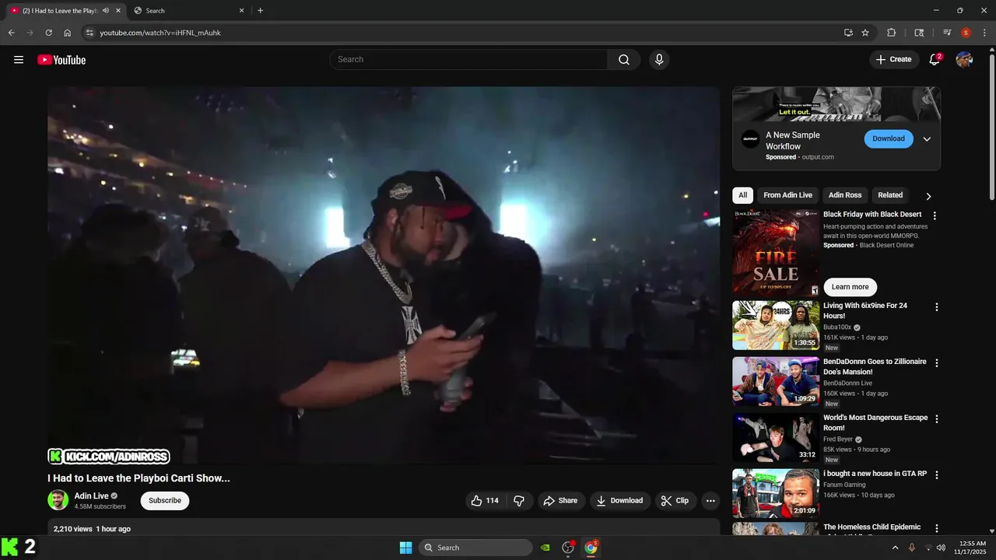Click the ad Download button
Screen dimensions: 996x560
[x=889, y=139]
